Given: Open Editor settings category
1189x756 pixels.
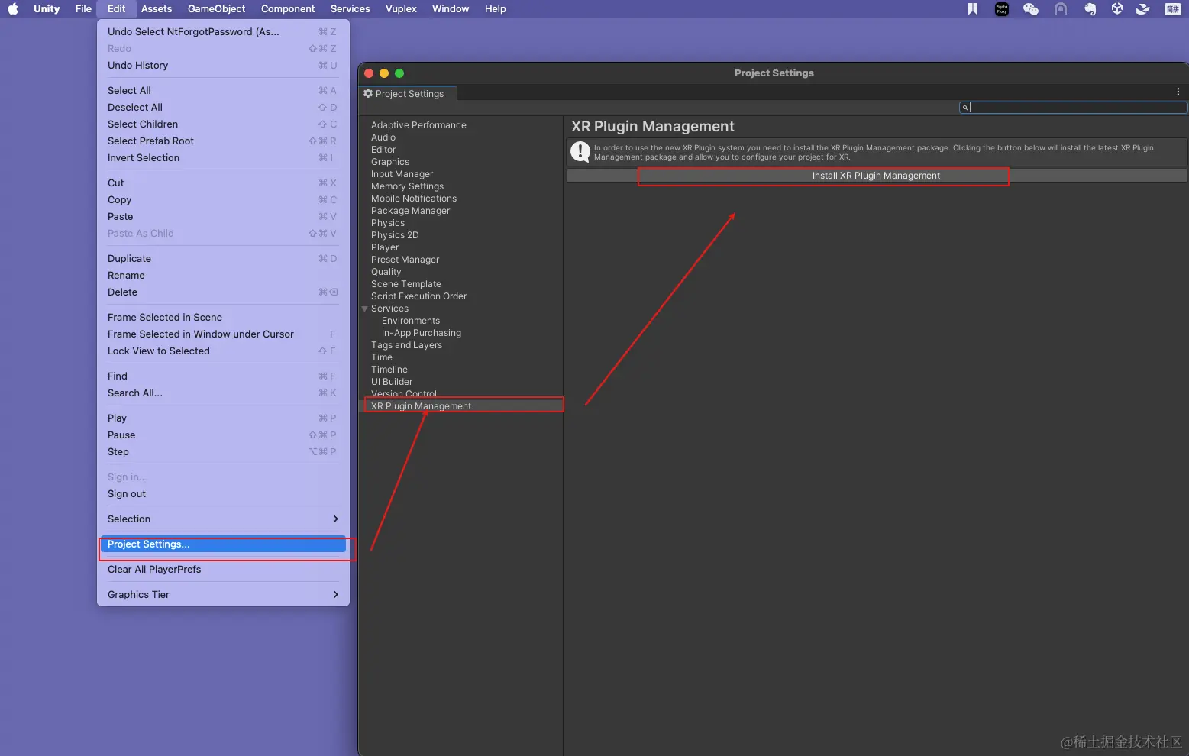Looking at the screenshot, I should click(x=383, y=150).
